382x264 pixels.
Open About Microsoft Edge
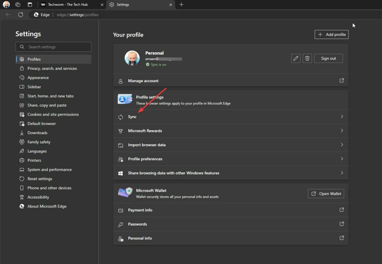pyautogui.click(x=54, y=206)
